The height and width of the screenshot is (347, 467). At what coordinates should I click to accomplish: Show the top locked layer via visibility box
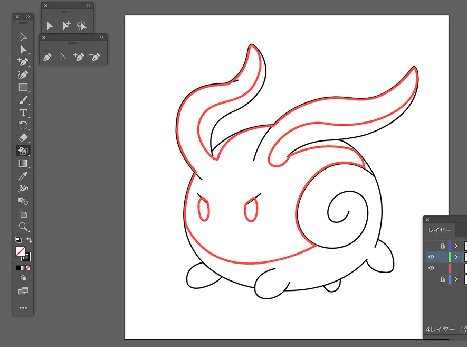[x=431, y=246]
